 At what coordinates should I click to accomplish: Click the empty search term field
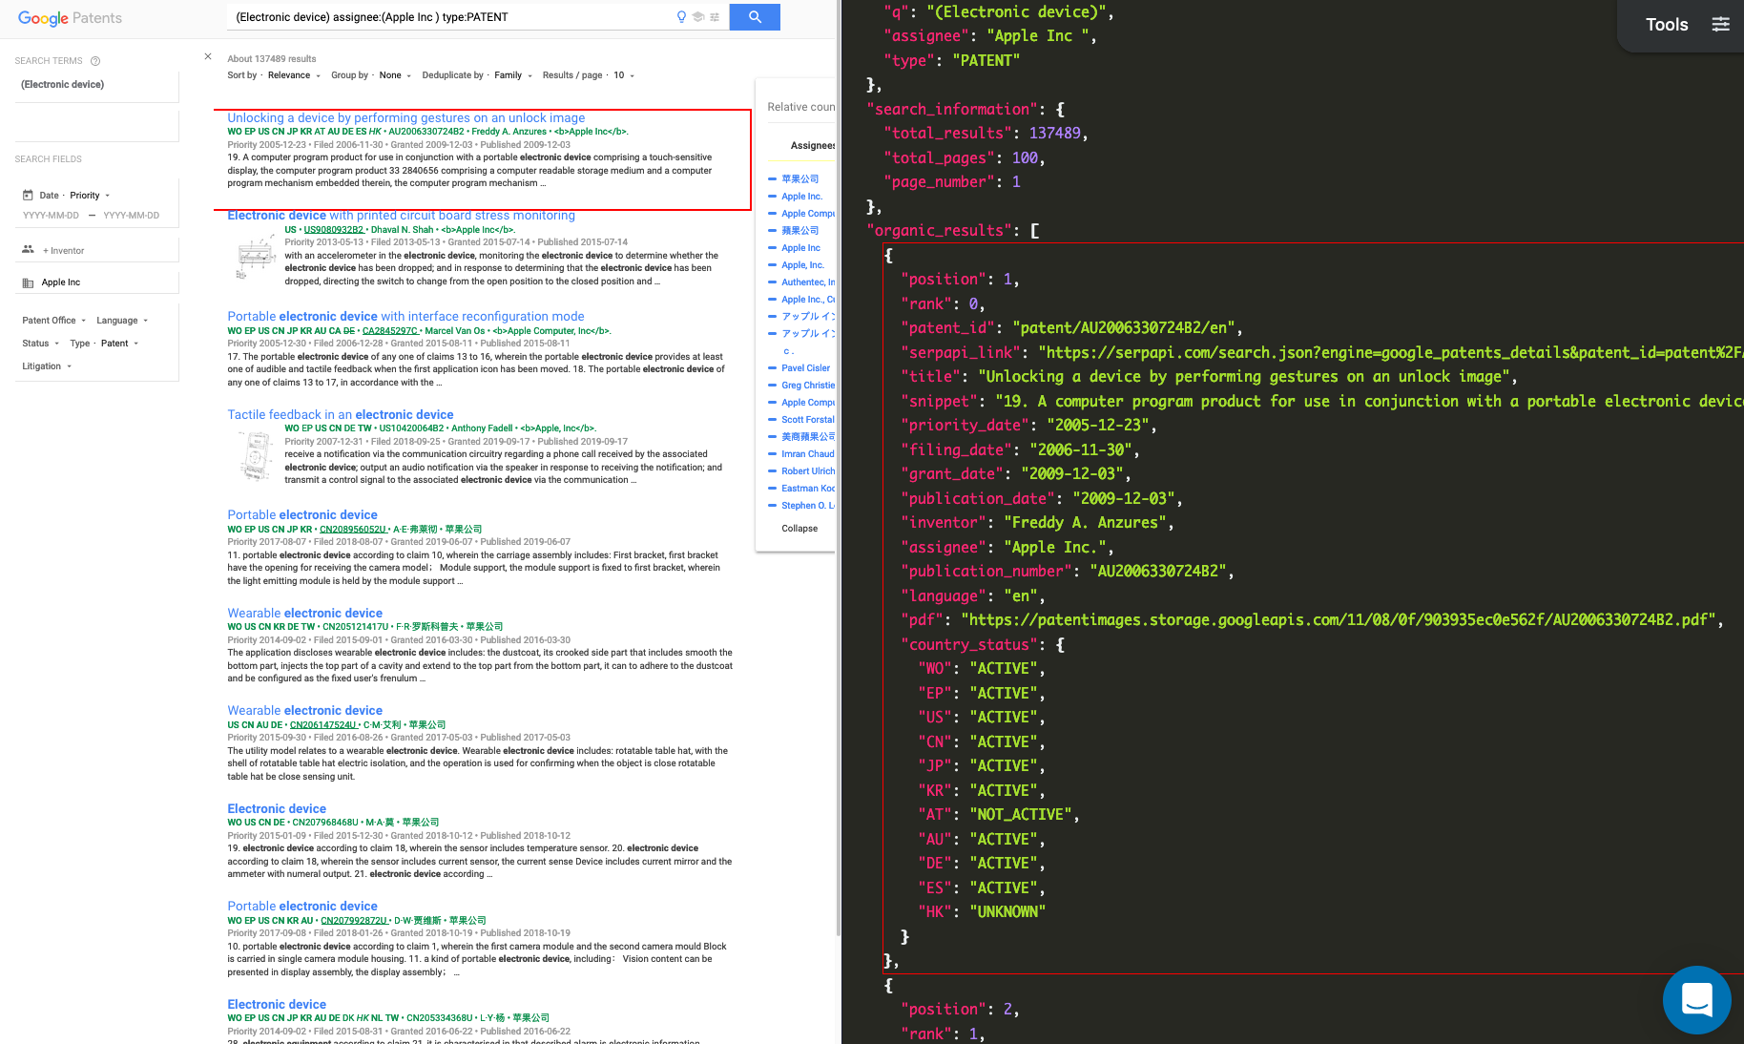click(97, 125)
